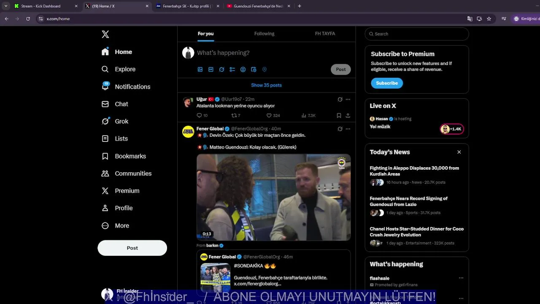Open more options on Fener Global post

[x=348, y=129]
